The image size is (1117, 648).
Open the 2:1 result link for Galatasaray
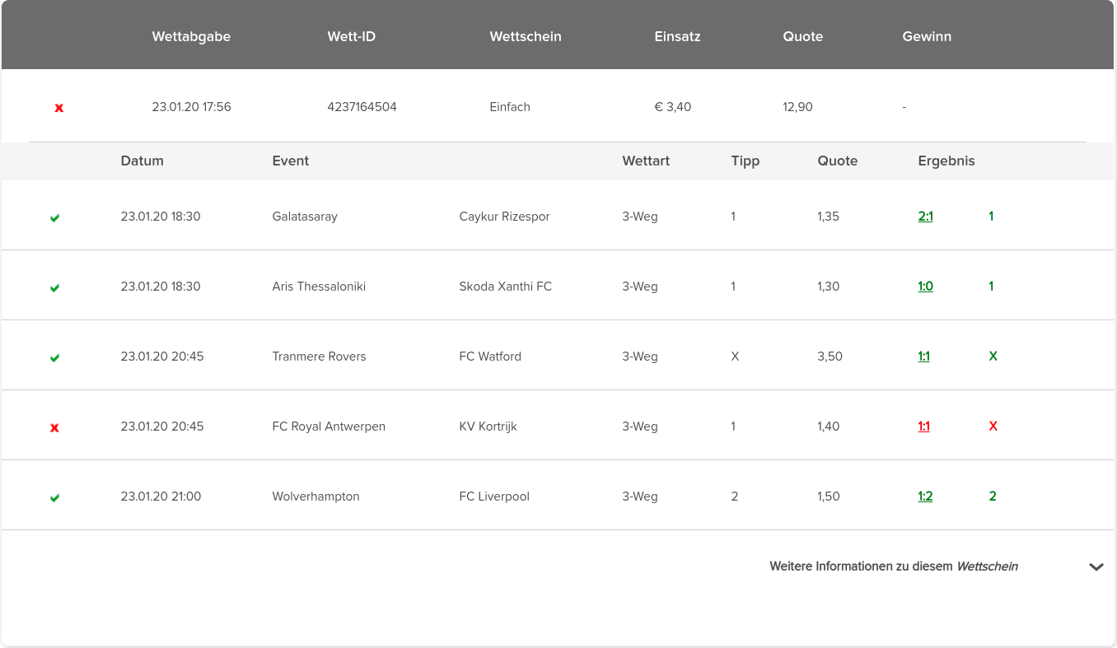point(926,217)
